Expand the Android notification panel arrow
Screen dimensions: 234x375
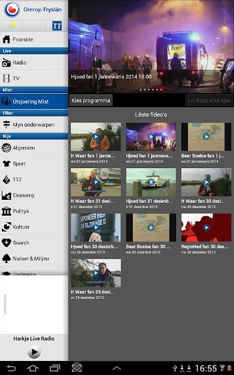coord(117,368)
